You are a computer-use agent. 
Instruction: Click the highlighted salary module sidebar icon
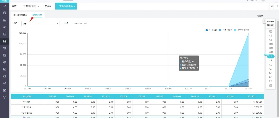click(4, 41)
